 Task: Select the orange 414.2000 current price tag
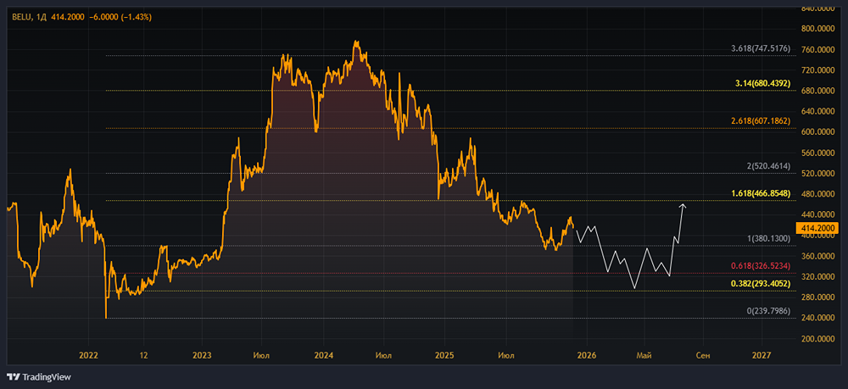click(x=817, y=229)
